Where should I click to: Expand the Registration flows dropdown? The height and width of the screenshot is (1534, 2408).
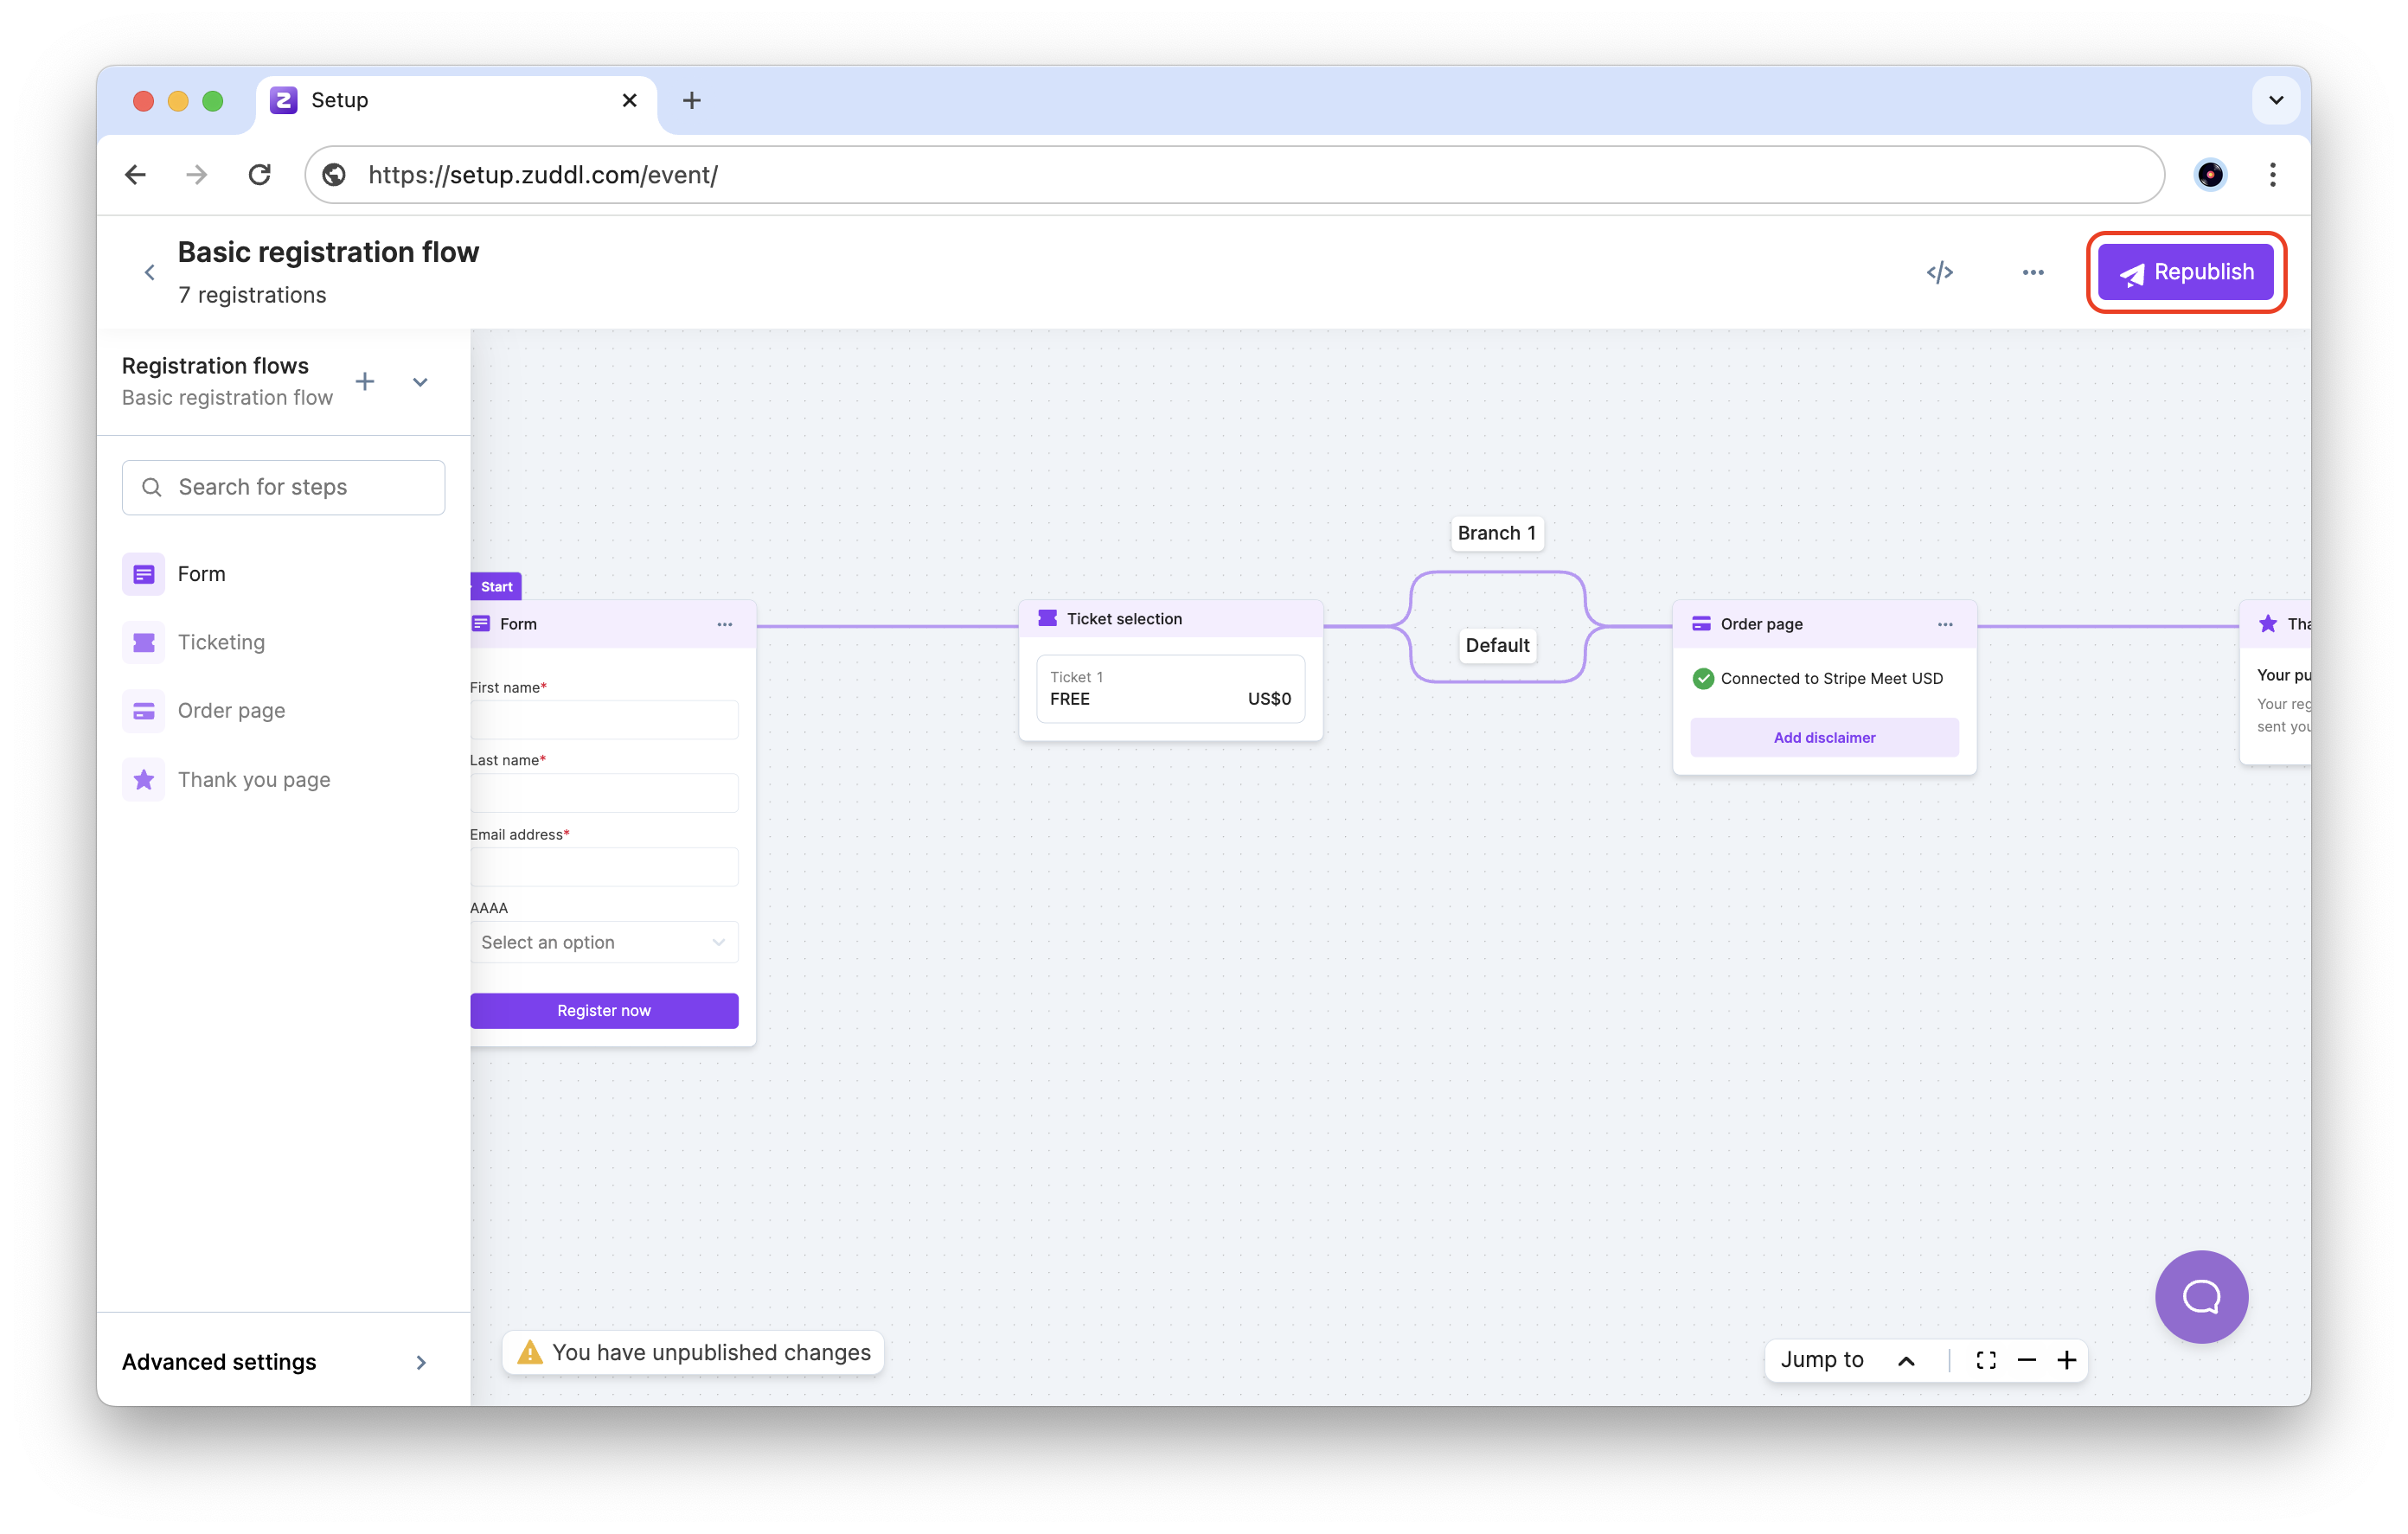pyautogui.click(x=420, y=382)
